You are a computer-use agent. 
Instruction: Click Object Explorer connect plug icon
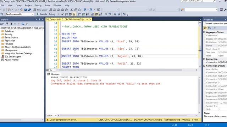pyautogui.click(x=7, y=24)
